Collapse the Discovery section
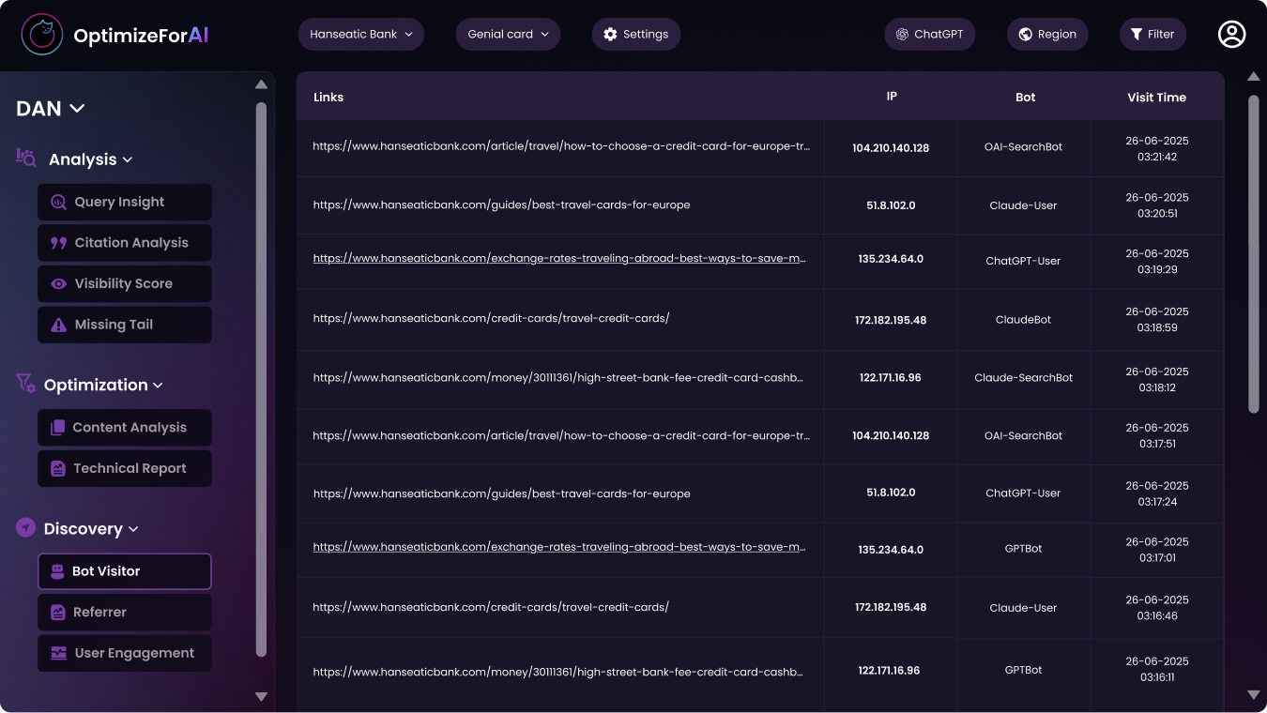This screenshot has width=1267, height=713. click(x=133, y=529)
